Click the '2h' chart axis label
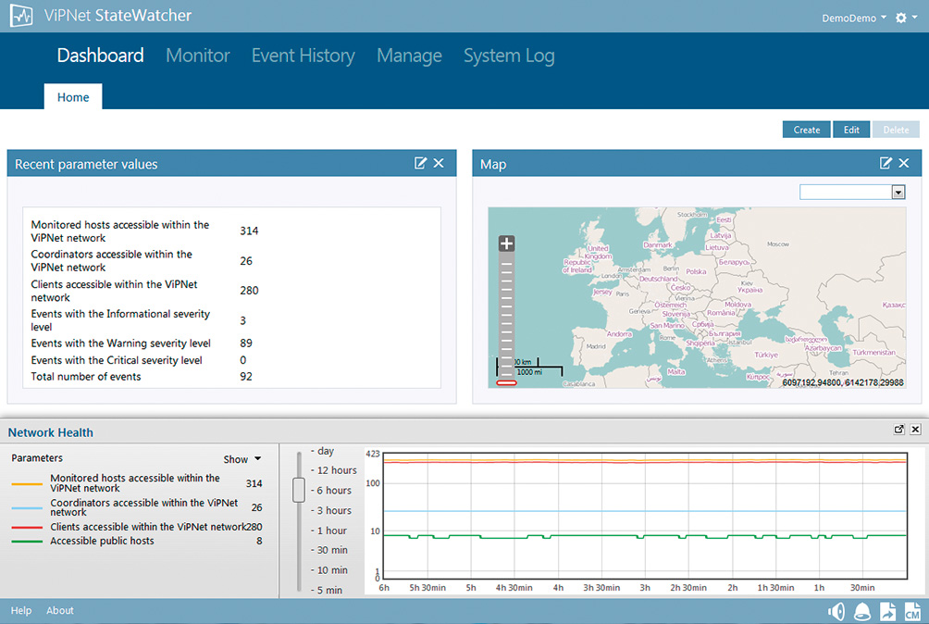Image resolution: width=929 pixels, height=624 pixels. (x=732, y=588)
